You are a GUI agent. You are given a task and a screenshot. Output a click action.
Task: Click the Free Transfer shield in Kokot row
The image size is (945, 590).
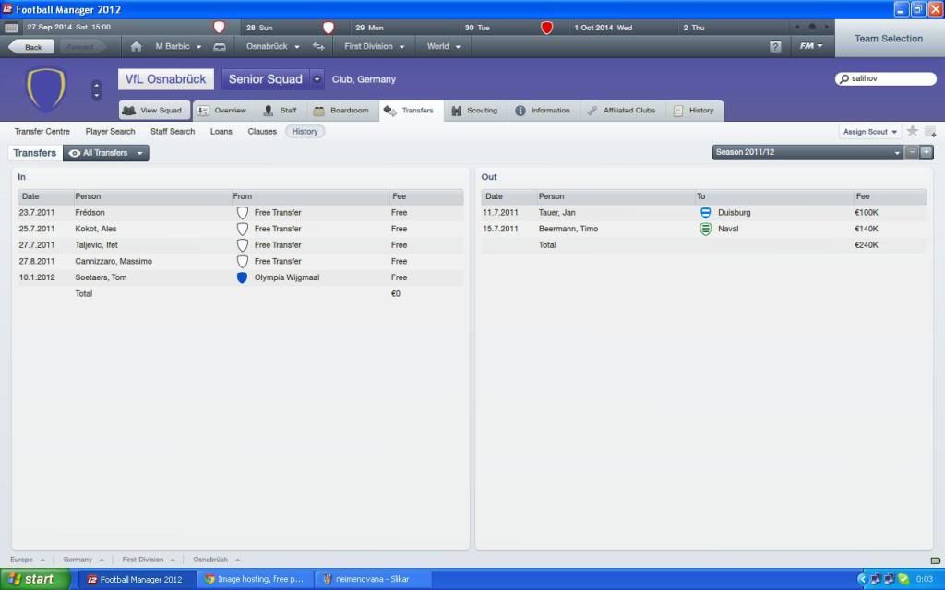[x=243, y=229]
